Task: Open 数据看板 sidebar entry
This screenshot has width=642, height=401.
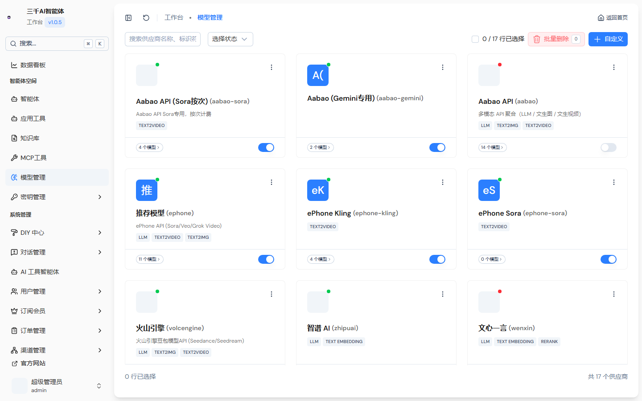Action: click(x=57, y=65)
